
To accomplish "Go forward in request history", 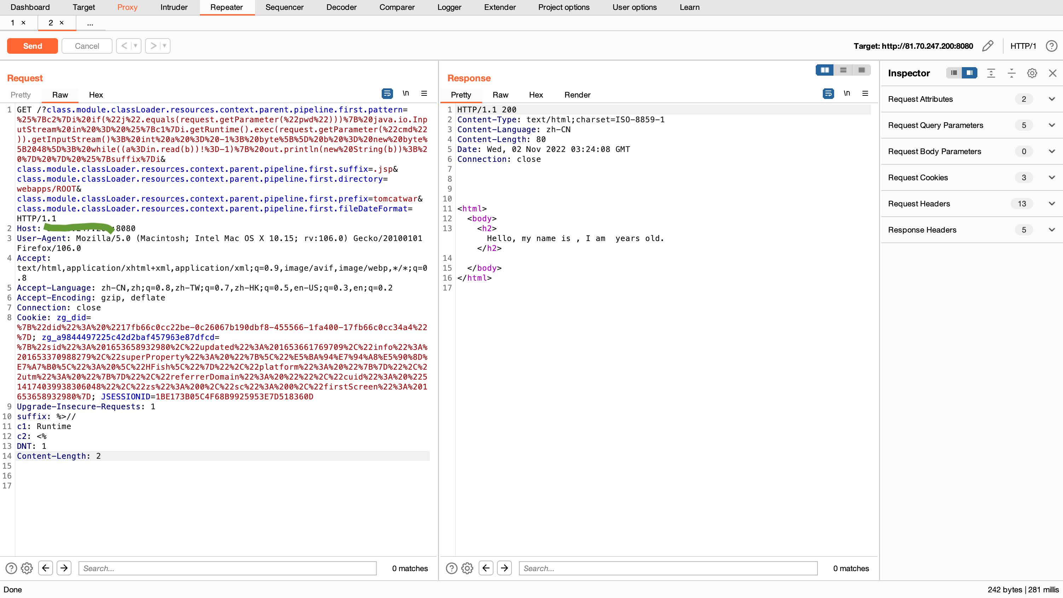I will (153, 46).
